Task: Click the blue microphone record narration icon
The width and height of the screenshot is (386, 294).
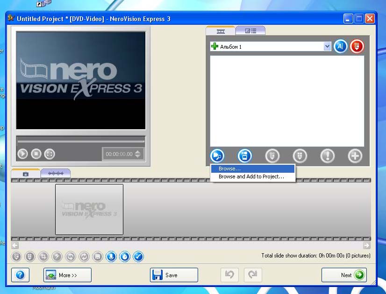Action: [x=111, y=257]
